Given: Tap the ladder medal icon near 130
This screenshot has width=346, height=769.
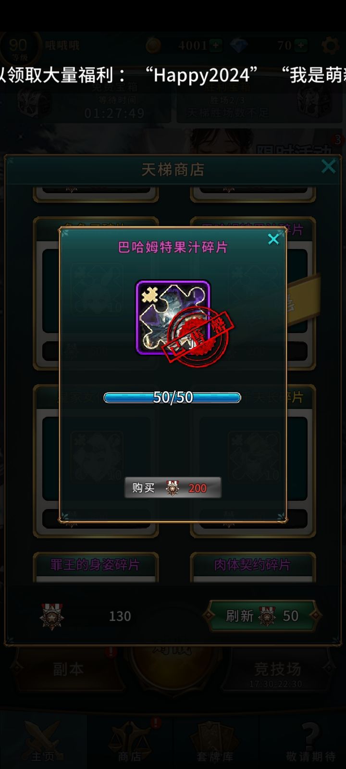Looking at the screenshot, I should (52, 617).
